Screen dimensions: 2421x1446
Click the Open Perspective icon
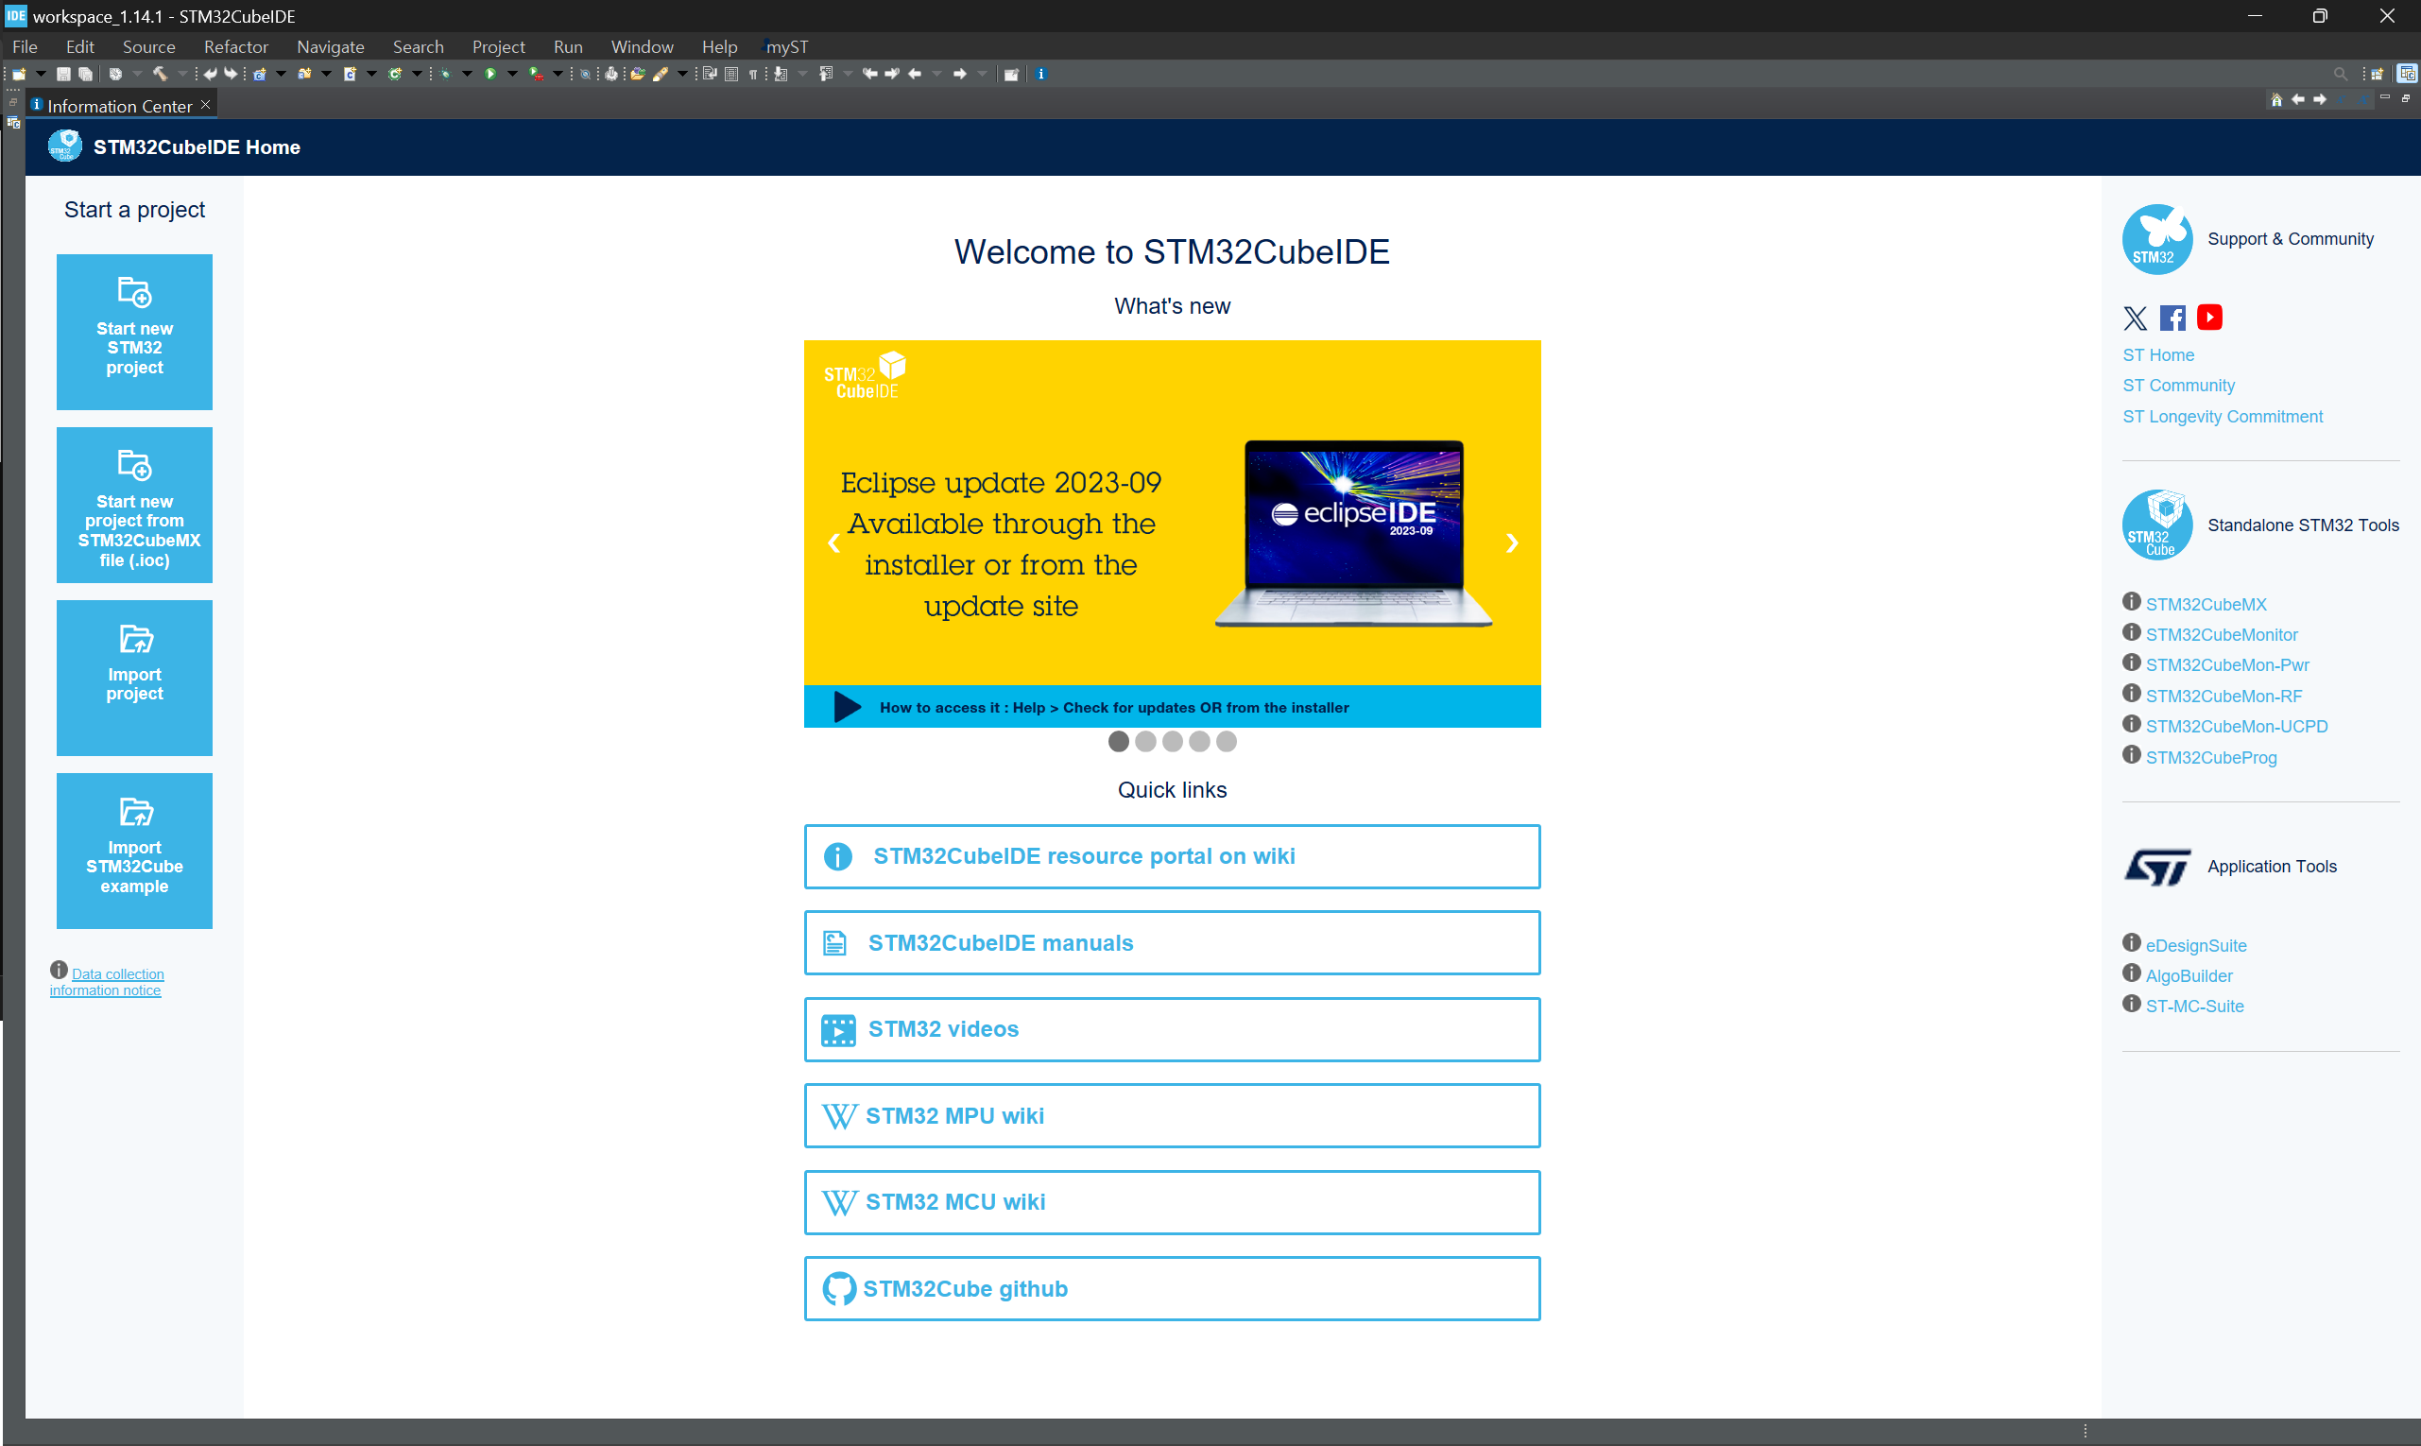[x=2378, y=74]
